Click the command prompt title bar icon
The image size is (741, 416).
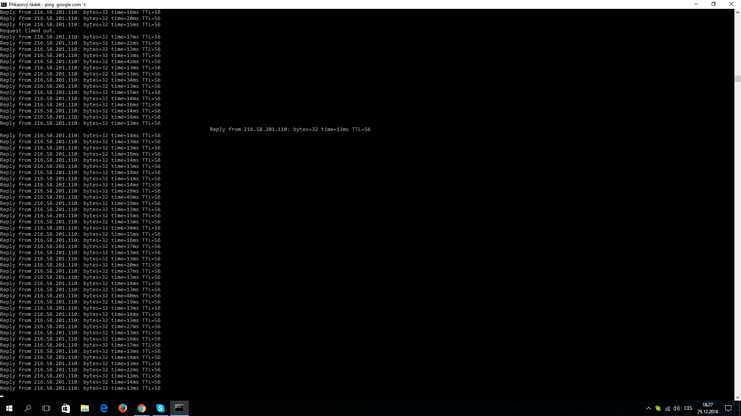4,4
